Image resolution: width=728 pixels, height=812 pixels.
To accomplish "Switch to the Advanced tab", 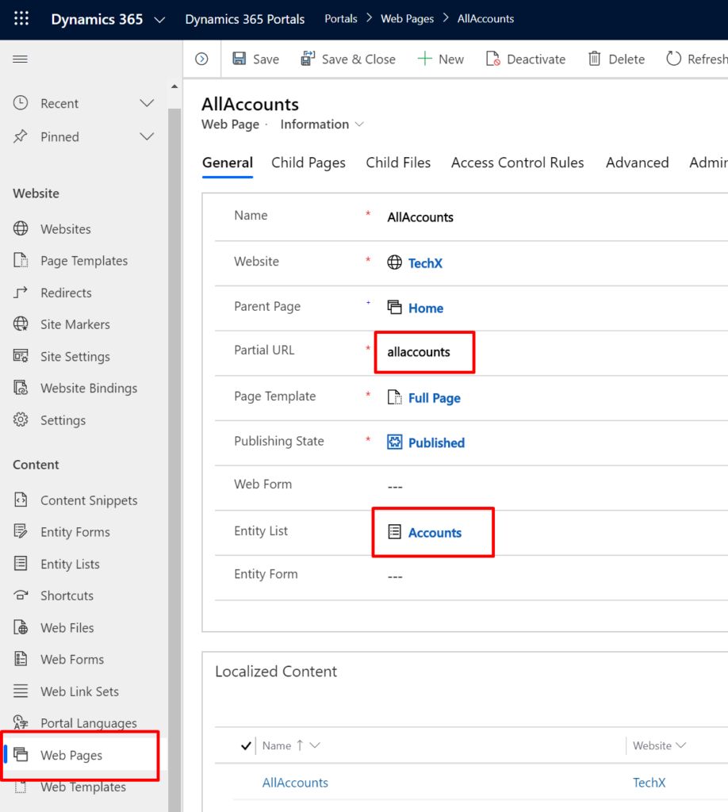I will pos(638,163).
